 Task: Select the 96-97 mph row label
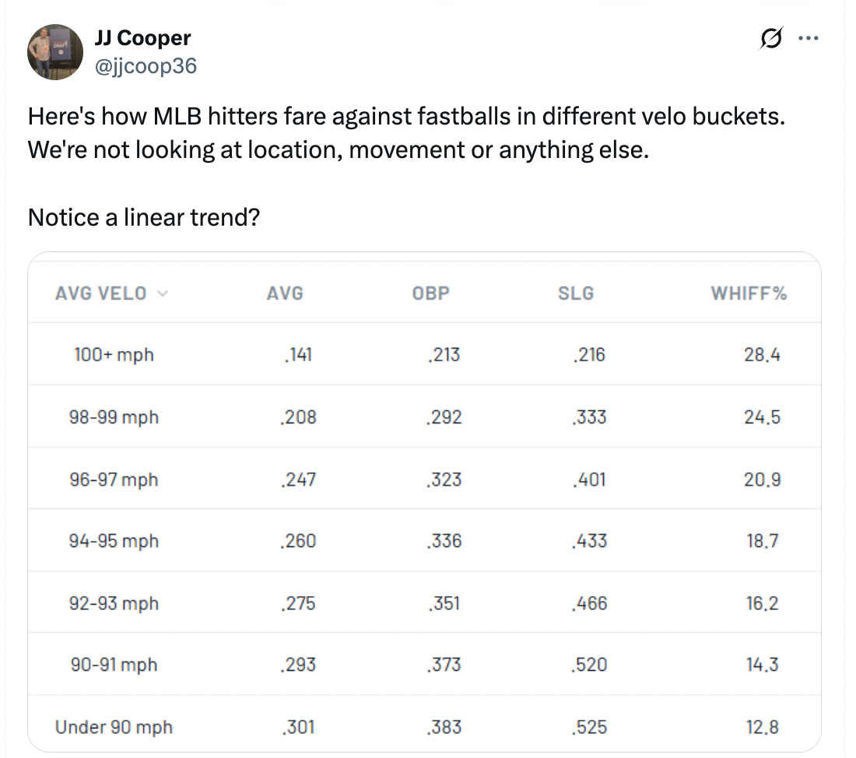[x=114, y=479]
